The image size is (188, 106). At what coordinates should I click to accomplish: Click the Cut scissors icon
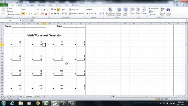(8, 9)
